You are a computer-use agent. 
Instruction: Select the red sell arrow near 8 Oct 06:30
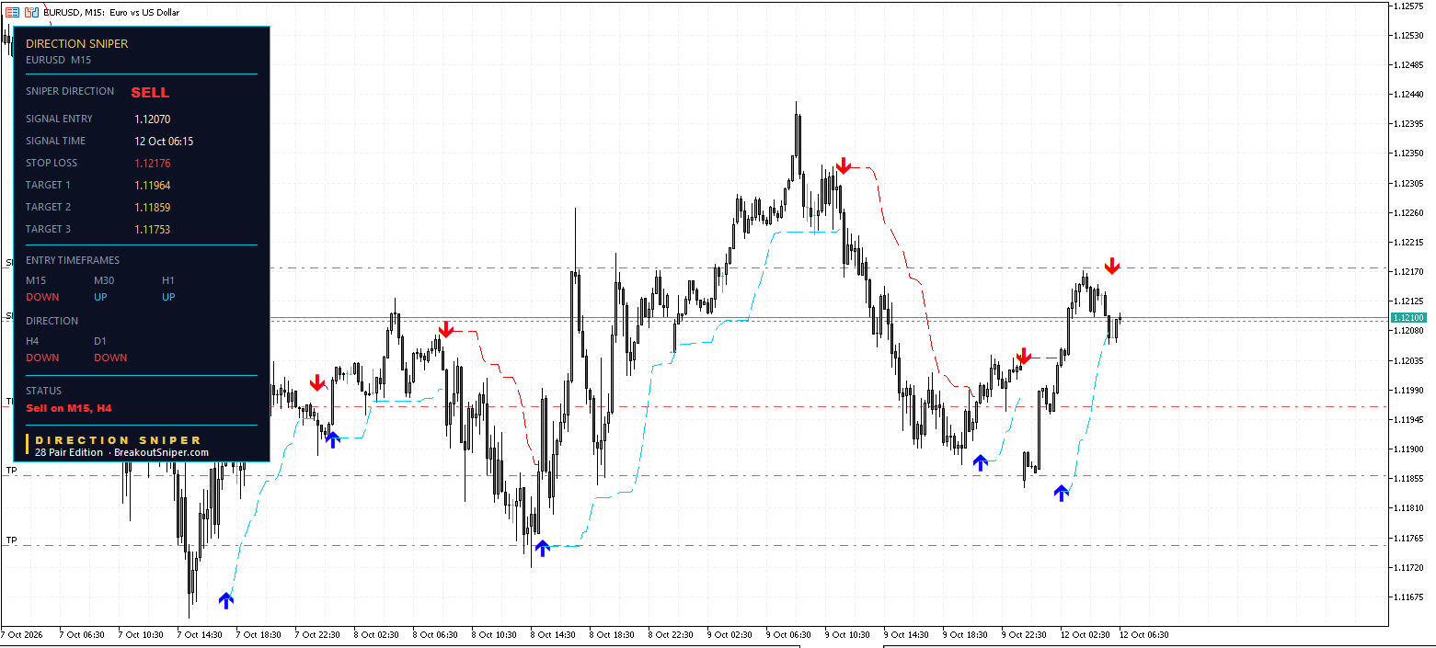[x=446, y=329]
